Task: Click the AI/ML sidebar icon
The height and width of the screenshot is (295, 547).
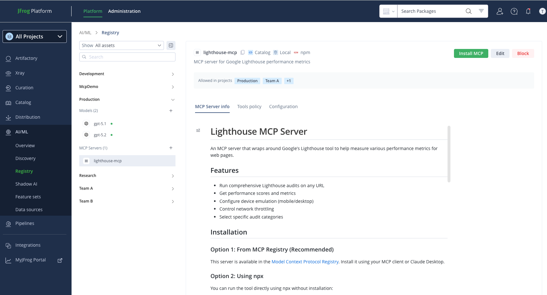Action: click(x=8, y=132)
